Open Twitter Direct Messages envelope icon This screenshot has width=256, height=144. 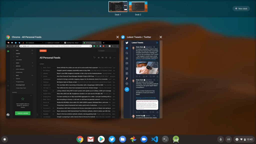[127, 63]
